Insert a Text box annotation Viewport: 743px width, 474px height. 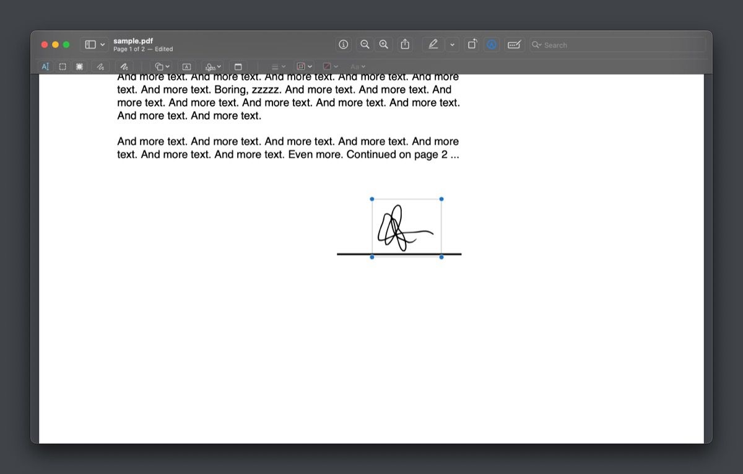[186, 66]
